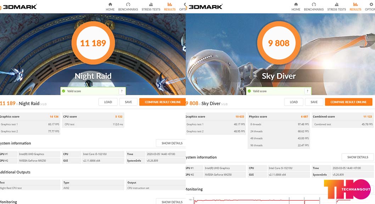Select Sky Diver Graphics test 2 48.95 FPS
Viewport: 375px width, 204px height.
click(239, 131)
